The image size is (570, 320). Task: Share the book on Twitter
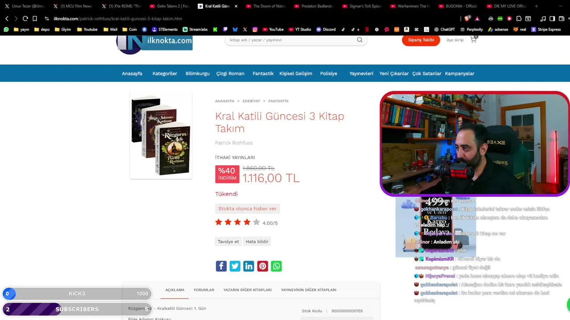point(235,266)
